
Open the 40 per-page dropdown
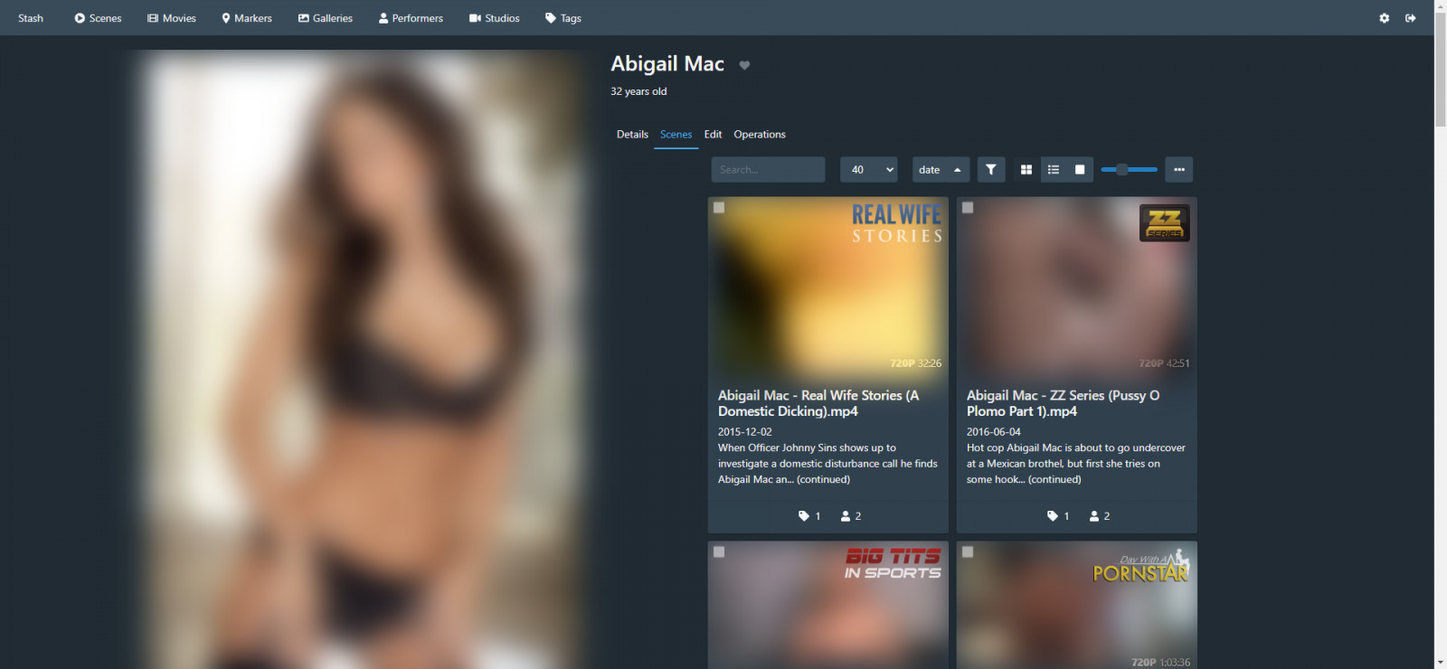pyautogui.click(x=868, y=170)
